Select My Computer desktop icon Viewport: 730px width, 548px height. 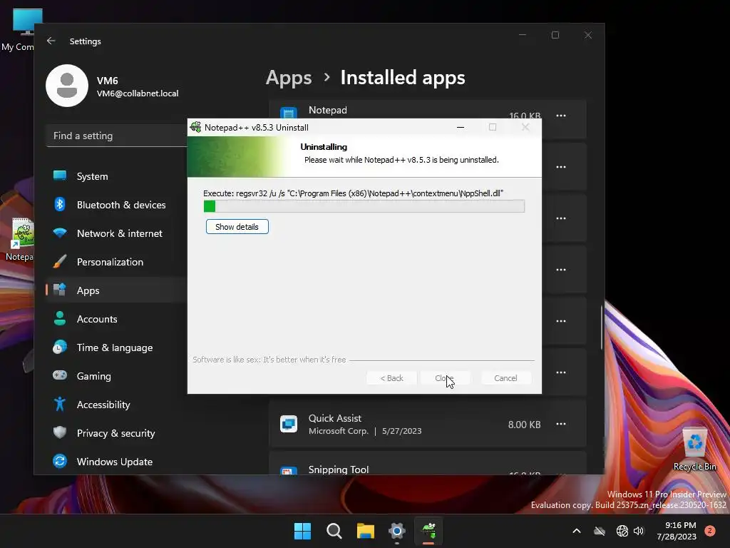tap(18, 30)
